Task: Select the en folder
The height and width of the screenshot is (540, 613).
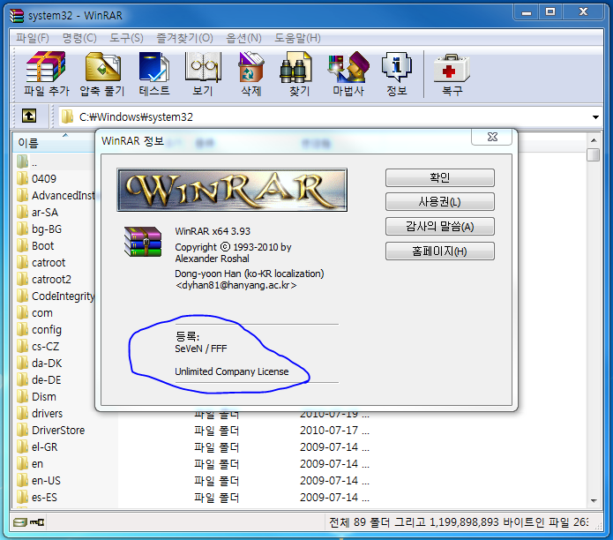Action: tap(30, 464)
